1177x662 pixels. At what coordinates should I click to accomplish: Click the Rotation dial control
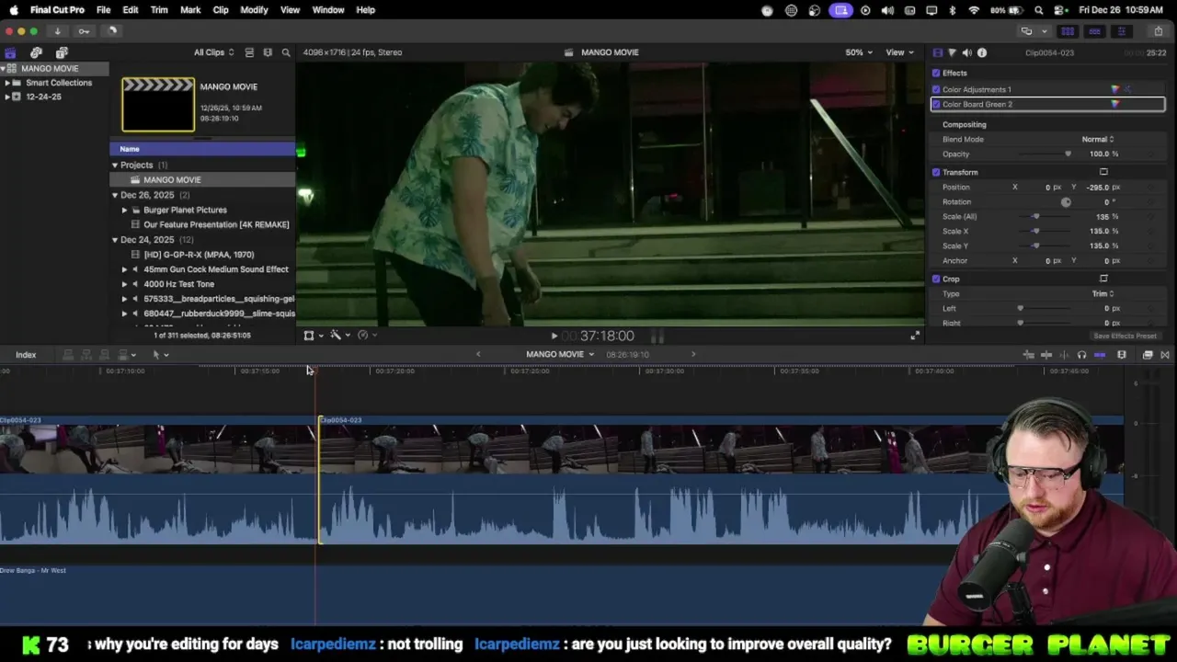[1066, 201]
